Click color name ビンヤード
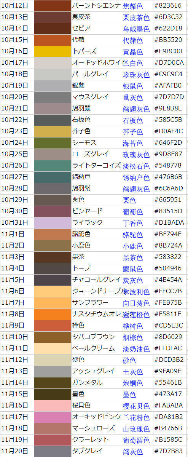188x457 pixels. coord(88,211)
